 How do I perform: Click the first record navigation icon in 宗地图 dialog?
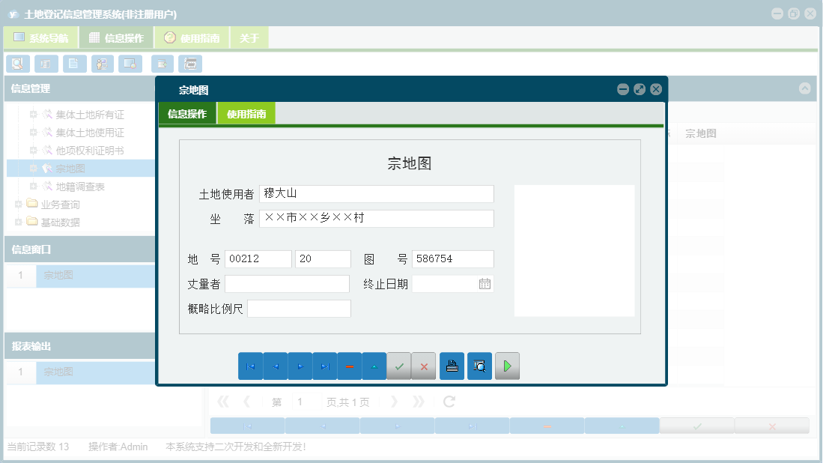tap(251, 366)
